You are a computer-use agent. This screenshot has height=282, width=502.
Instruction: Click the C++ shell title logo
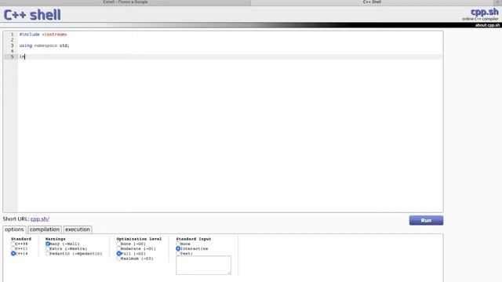pyautogui.click(x=32, y=15)
